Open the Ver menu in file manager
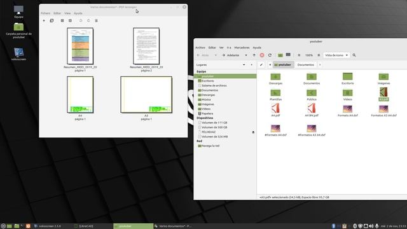This screenshot has height=229, width=407. [x=221, y=48]
